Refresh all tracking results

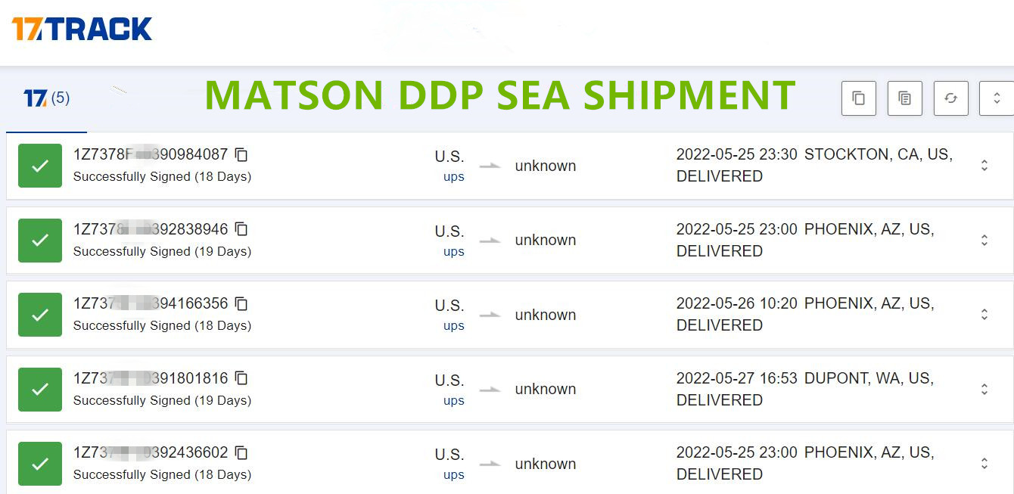pyautogui.click(x=951, y=98)
